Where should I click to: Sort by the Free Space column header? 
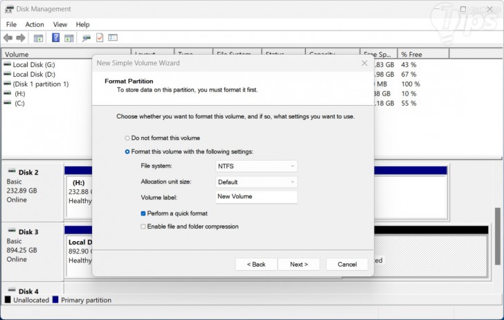coord(379,54)
